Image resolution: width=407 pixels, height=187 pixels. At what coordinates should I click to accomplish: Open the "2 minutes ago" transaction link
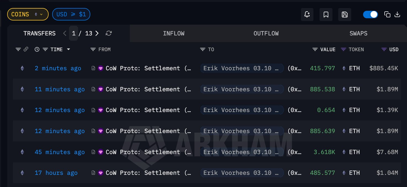[58, 68]
